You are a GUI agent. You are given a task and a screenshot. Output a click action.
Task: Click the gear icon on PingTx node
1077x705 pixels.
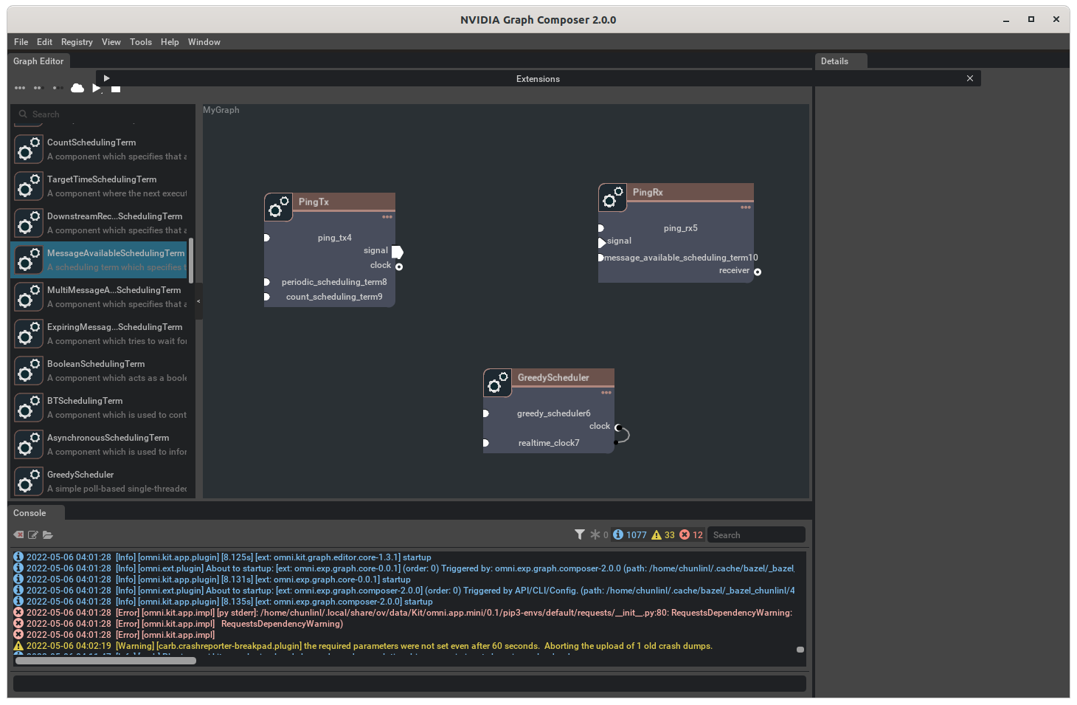(x=279, y=207)
